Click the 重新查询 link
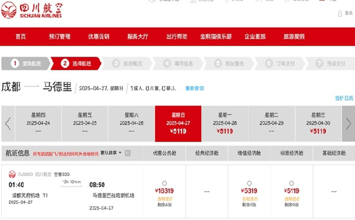355x220 pixels. (x=195, y=88)
